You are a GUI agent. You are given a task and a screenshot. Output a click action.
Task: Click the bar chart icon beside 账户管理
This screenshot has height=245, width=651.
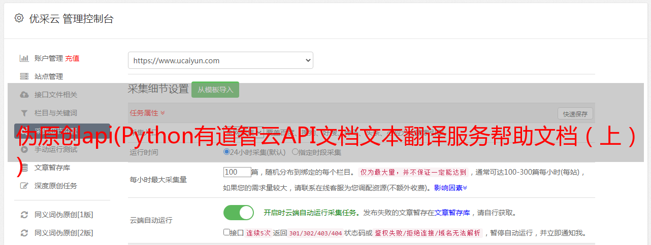tap(24, 58)
